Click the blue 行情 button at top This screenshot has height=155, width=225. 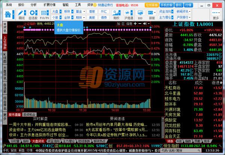189,5
